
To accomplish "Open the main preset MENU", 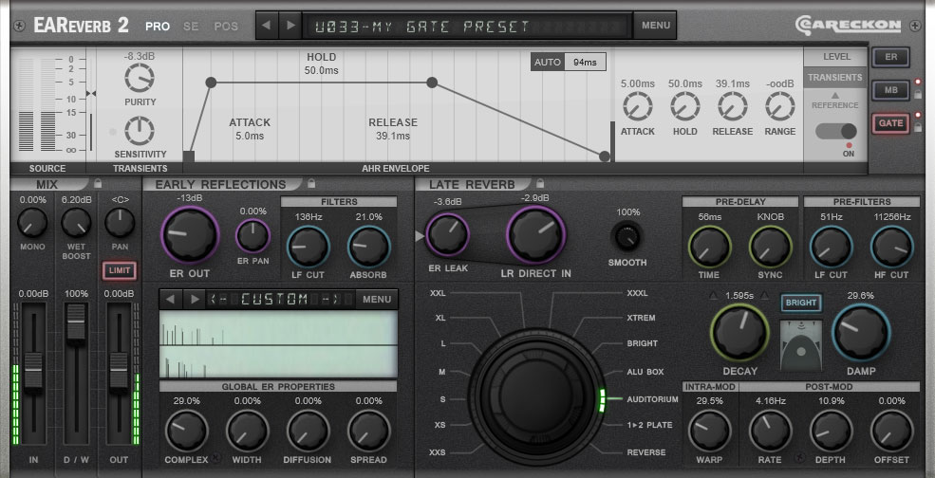I will click(655, 26).
